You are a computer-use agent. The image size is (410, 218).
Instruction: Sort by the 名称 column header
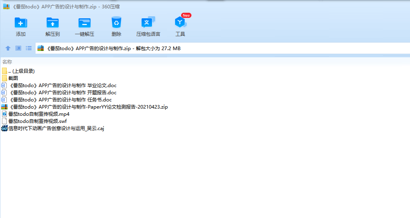[7, 62]
